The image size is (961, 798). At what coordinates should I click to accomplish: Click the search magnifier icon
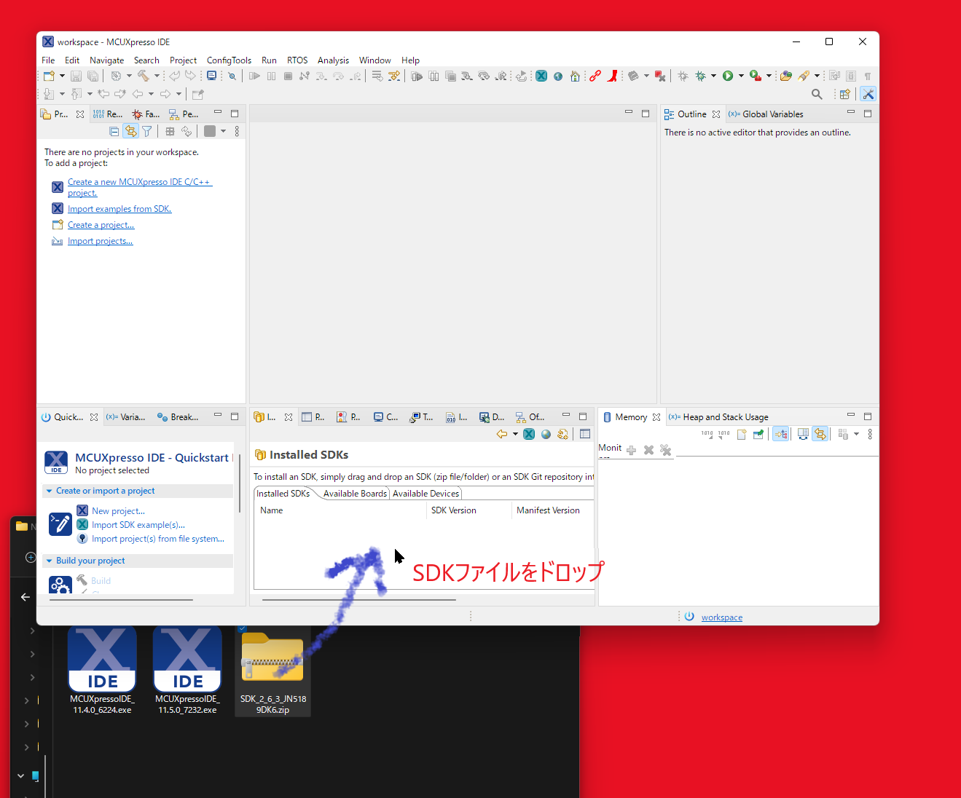817,94
